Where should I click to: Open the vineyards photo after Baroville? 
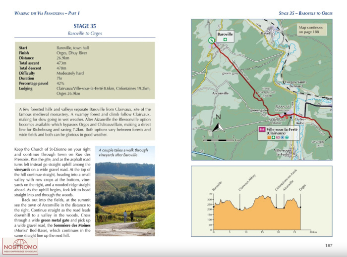click(x=125, y=191)
